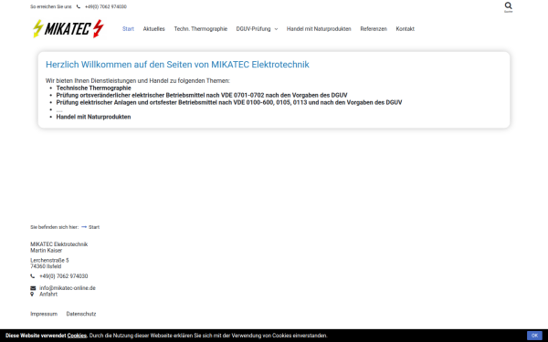Click the Martin Kaiser name text

47,251
